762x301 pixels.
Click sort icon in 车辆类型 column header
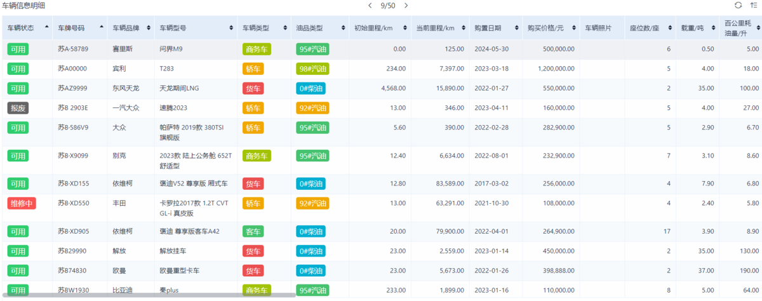[x=284, y=28]
